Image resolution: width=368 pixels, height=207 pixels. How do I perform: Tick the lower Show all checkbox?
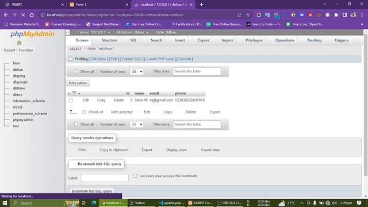pyautogui.click(x=76, y=124)
